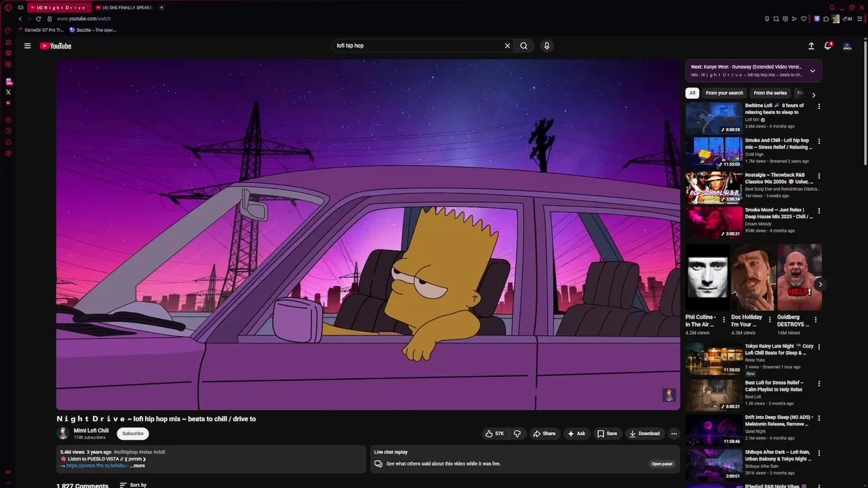Open the YouTube upload/create icon
This screenshot has width=868, height=488.
tap(811, 46)
